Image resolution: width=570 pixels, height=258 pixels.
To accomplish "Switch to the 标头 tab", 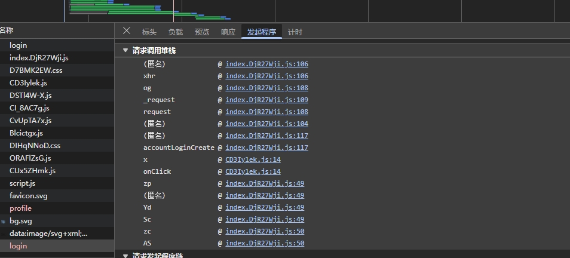I will (149, 32).
